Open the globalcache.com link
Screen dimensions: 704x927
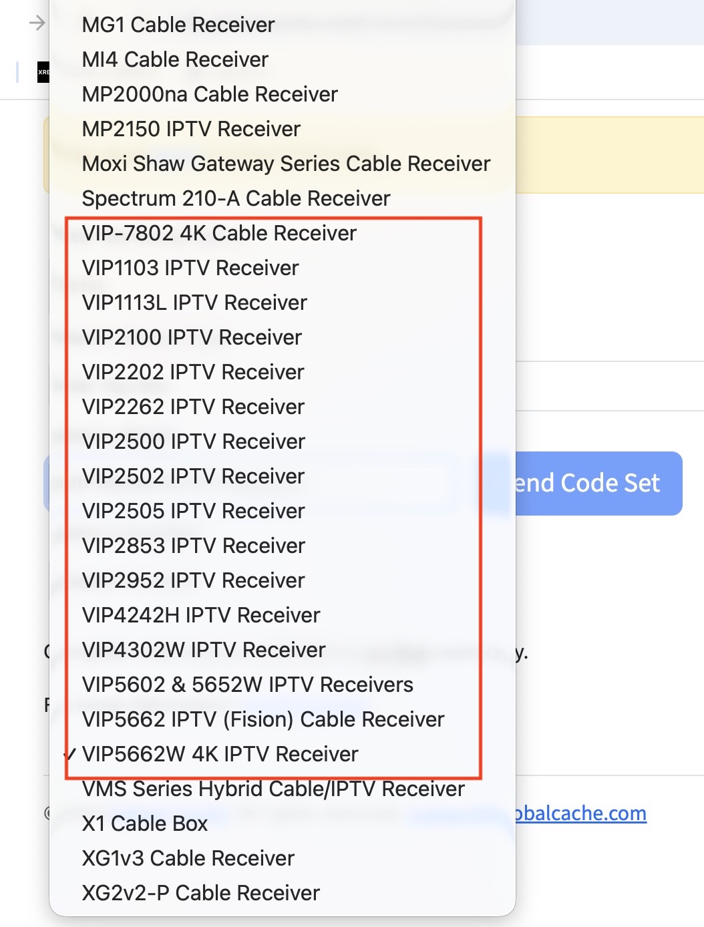(580, 813)
